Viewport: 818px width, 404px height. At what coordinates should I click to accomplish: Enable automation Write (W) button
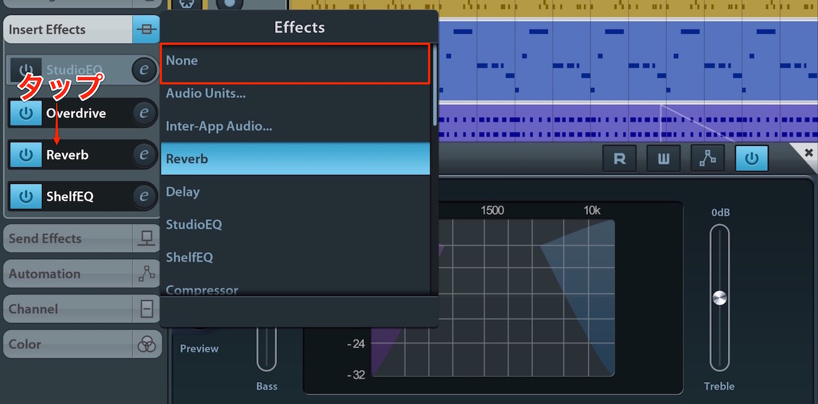663,159
